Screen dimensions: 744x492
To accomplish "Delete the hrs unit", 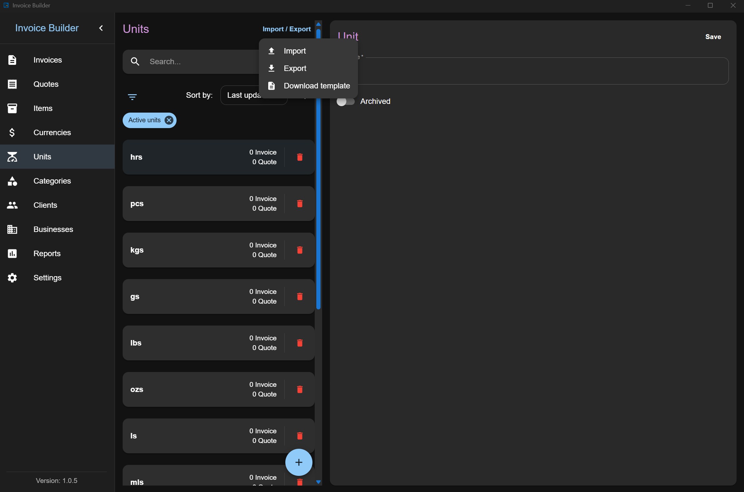I will (300, 157).
